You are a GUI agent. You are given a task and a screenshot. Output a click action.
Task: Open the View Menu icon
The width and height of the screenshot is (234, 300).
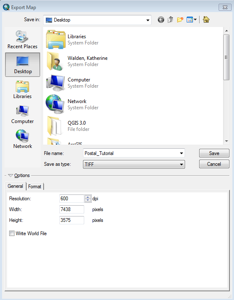click(192, 20)
